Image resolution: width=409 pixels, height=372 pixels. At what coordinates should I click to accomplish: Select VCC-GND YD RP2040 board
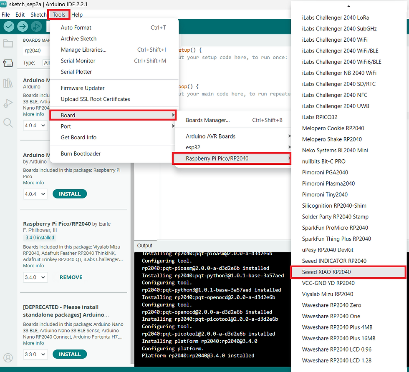pyautogui.click(x=348, y=283)
